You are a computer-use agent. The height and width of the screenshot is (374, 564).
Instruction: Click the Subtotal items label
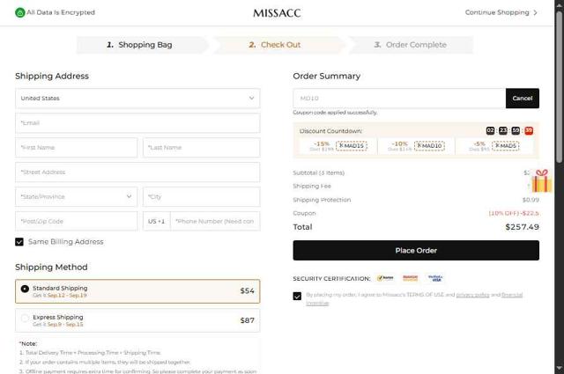(x=319, y=172)
